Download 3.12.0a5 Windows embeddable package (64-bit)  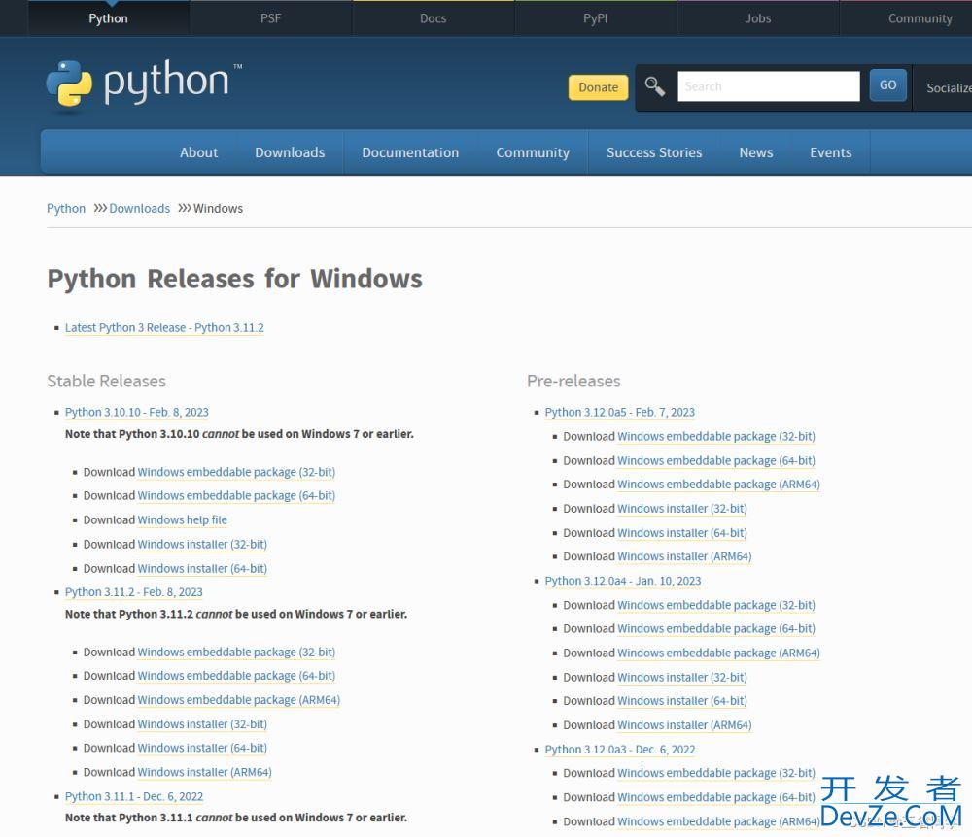click(716, 460)
